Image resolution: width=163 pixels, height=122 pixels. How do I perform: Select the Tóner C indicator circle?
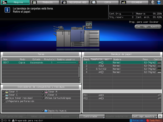[3, 95]
